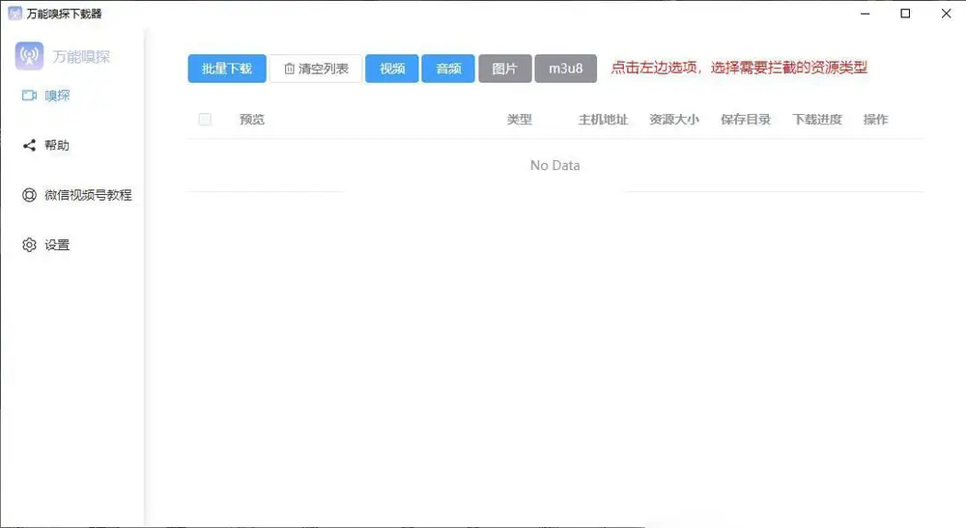This screenshot has width=966, height=528.
Task: Tick the select-all checkbox in the table header
Action: (x=205, y=120)
